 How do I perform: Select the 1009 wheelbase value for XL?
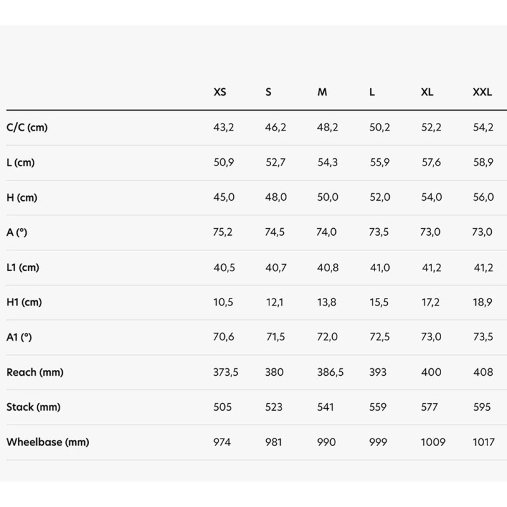point(432,442)
